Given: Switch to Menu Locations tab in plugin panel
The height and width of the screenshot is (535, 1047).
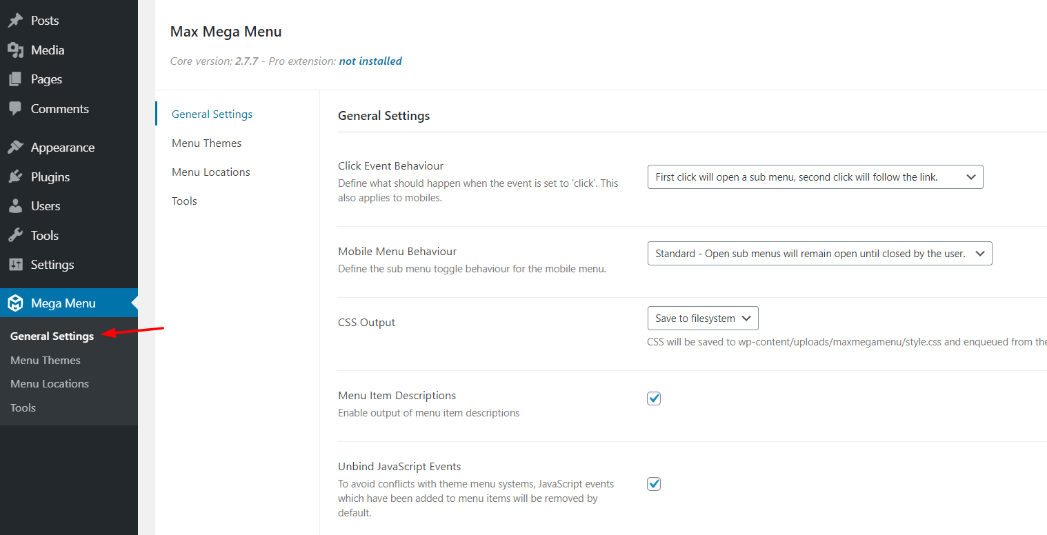Looking at the screenshot, I should [x=211, y=172].
